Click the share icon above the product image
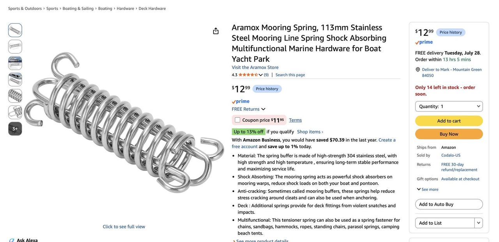 pos(216,31)
